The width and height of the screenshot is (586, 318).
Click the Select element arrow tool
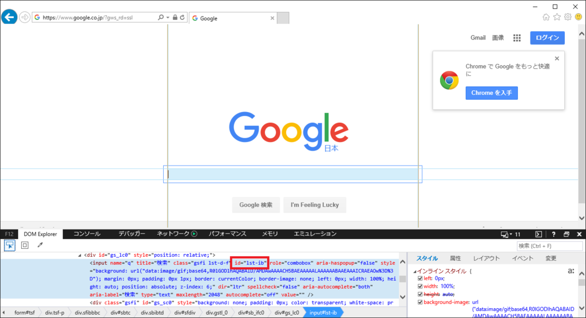click(10, 245)
